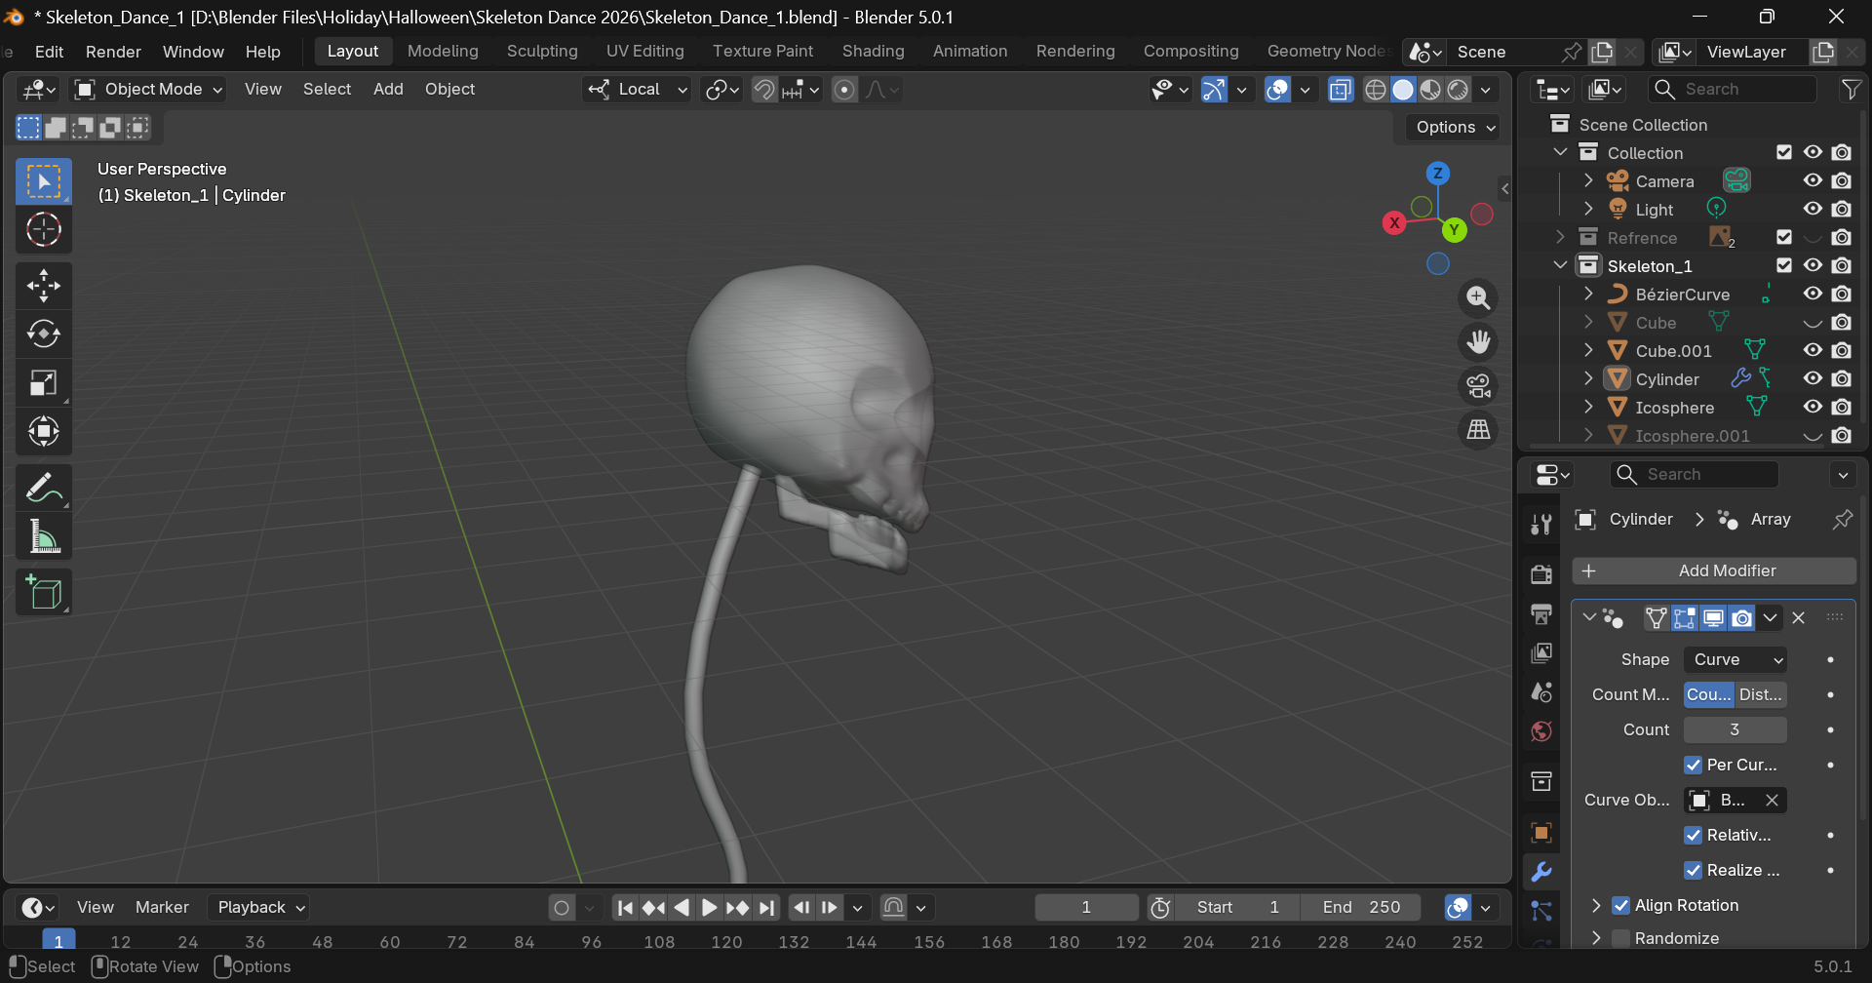Select the Measure tool
The width and height of the screenshot is (1872, 983).
[x=44, y=536]
